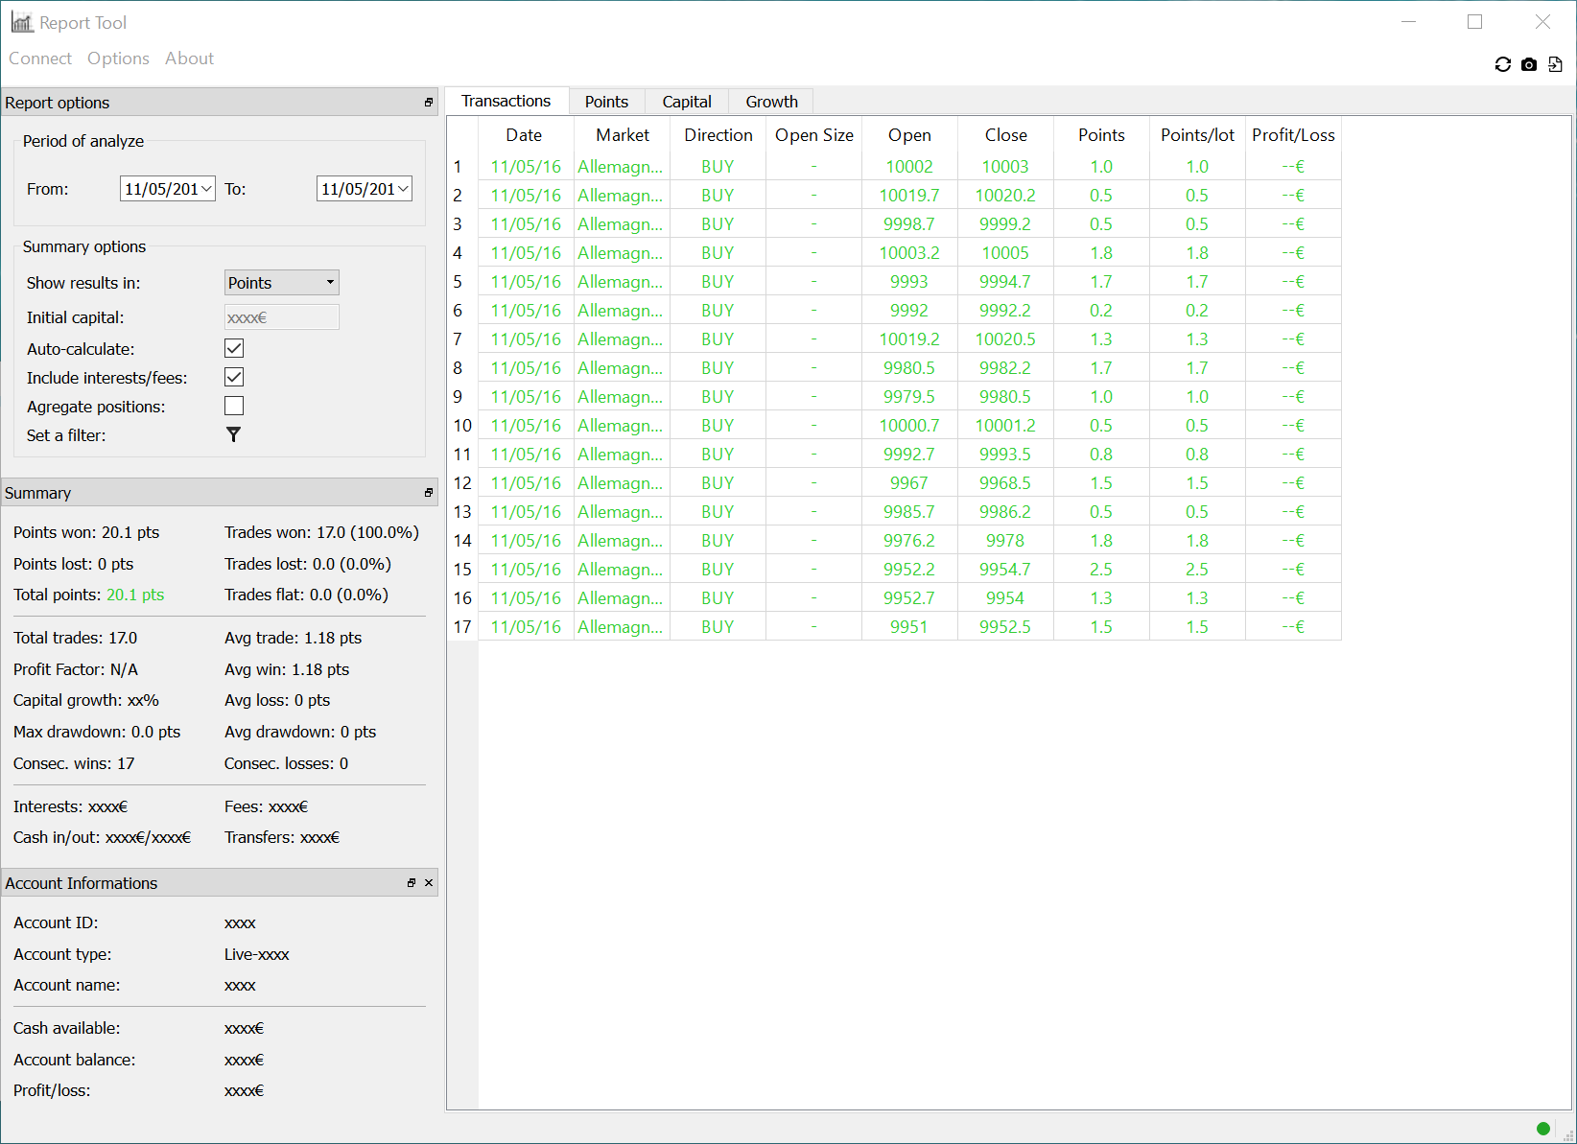Click Open value 9993 in row 5
This screenshot has width=1577, height=1144.
coord(909,282)
